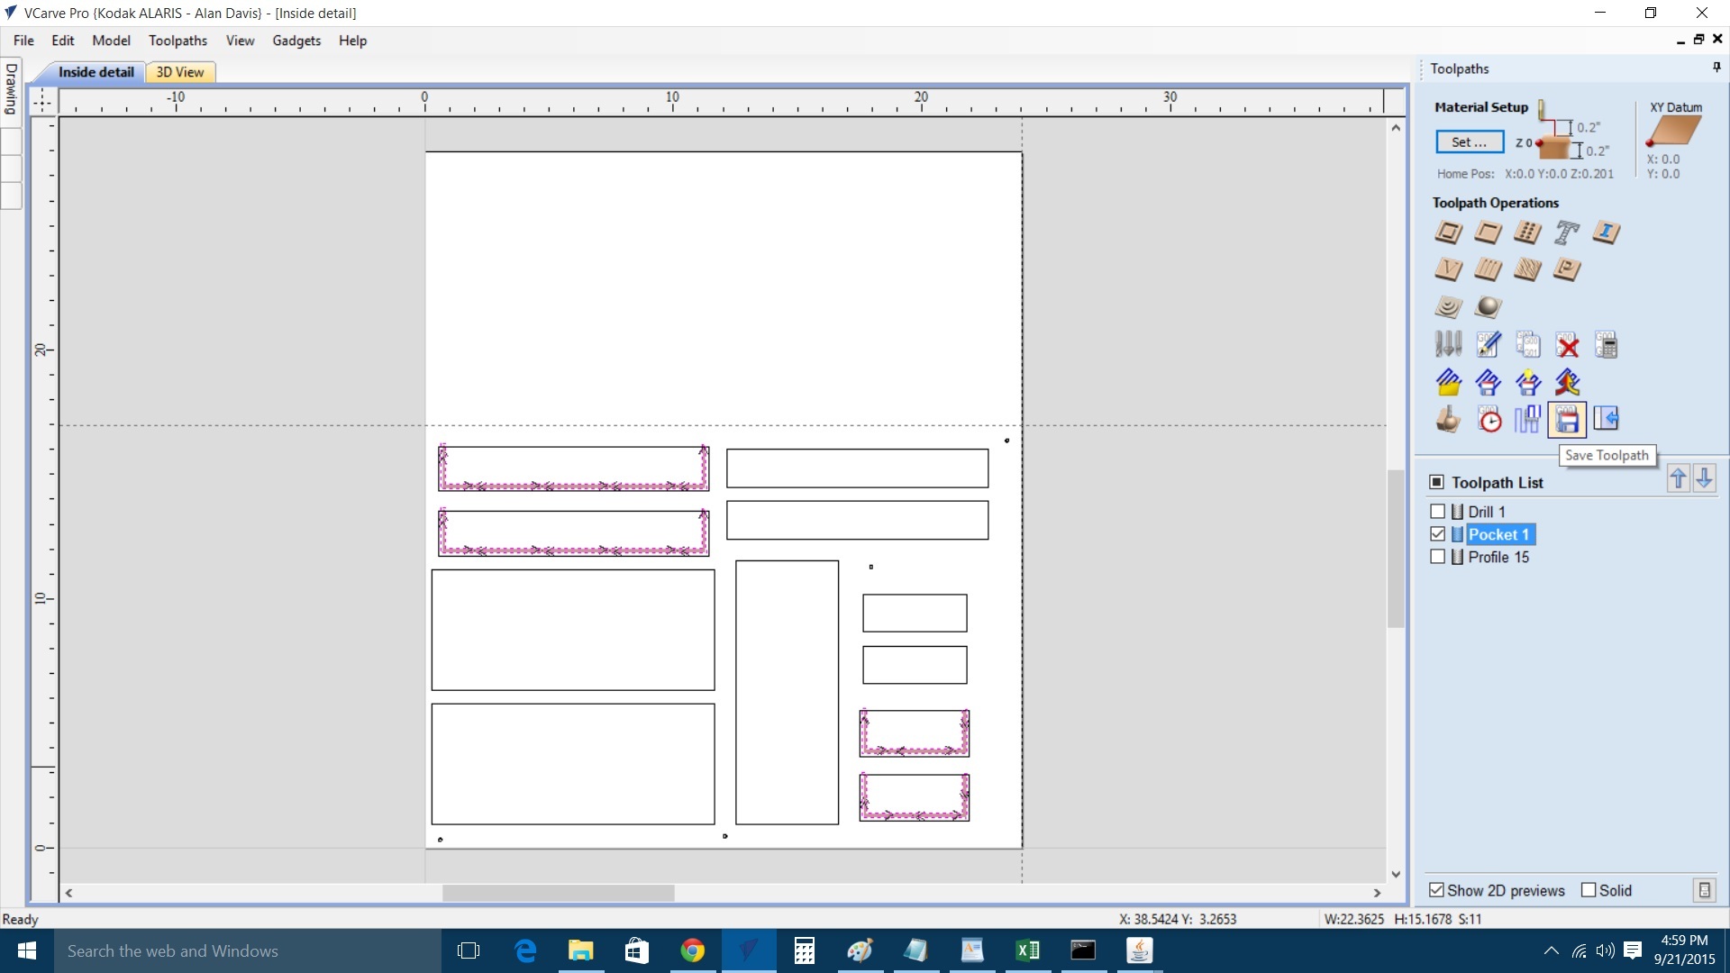
Task: Open the Pocket toolpath operation
Action: pyautogui.click(x=1488, y=232)
